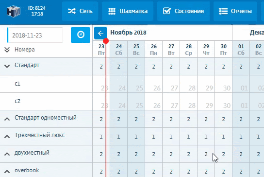264x177 pixels.
Task: Click room c2 cell for day 01
Action: point(241,102)
